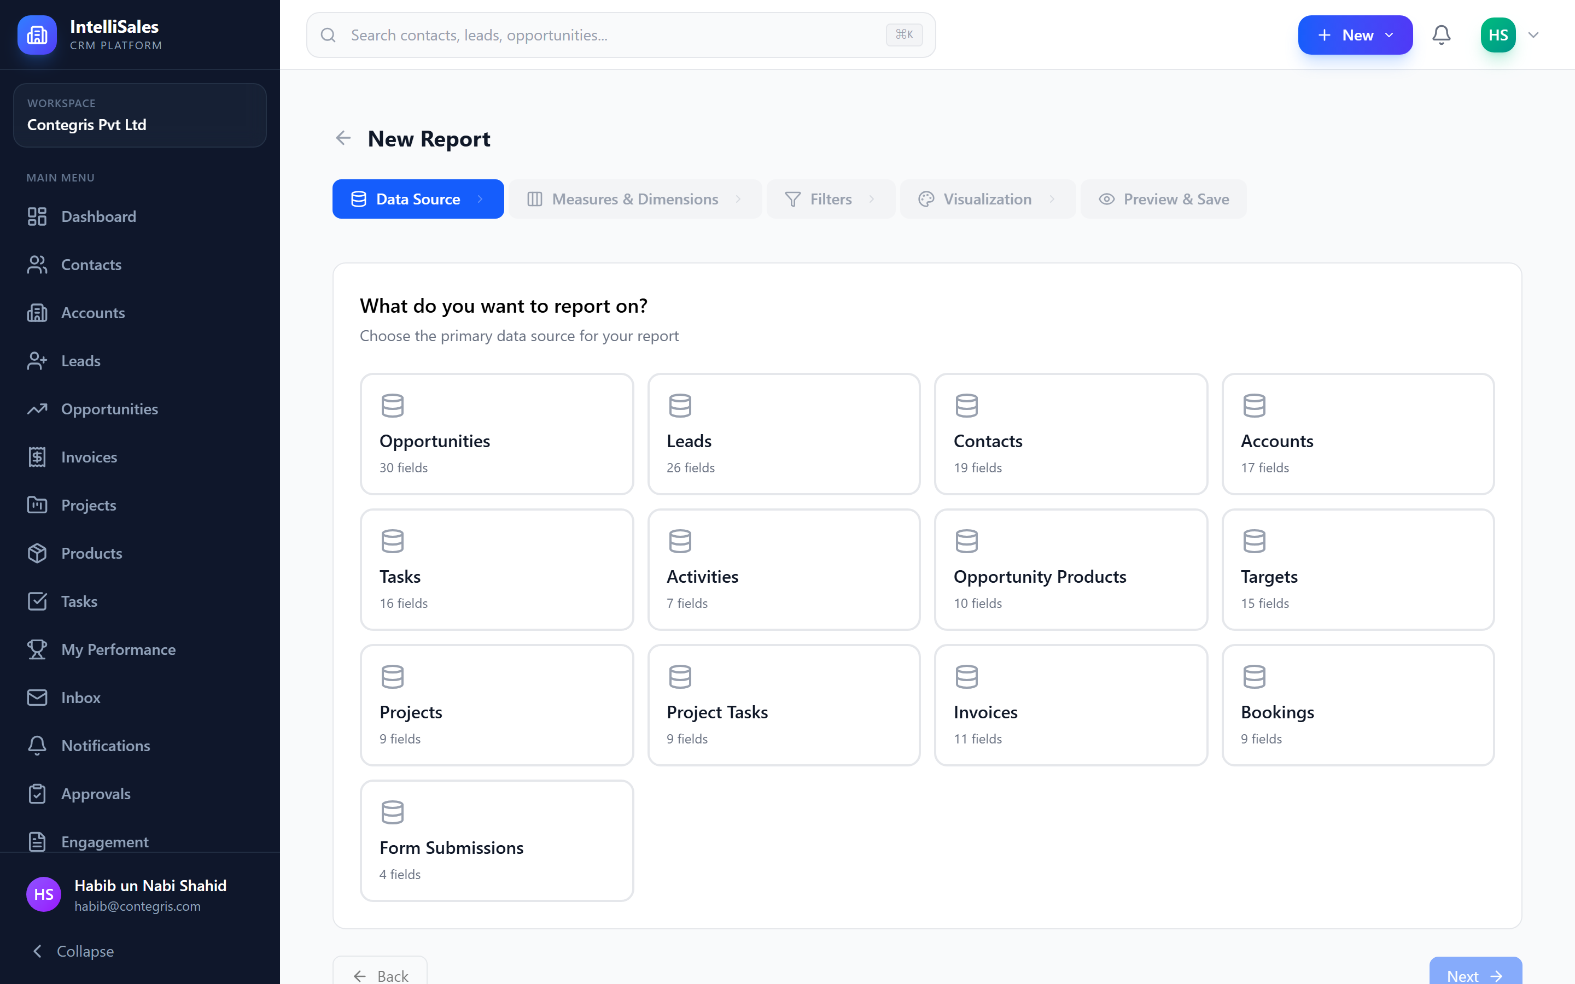Expand the user account menu chevron
The height and width of the screenshot is (984, 1575).
pyautogui.click(x=1533, y=35)
